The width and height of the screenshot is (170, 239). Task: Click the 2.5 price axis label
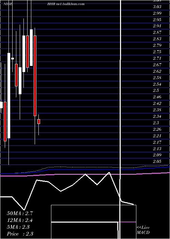(x=156, y=91)
